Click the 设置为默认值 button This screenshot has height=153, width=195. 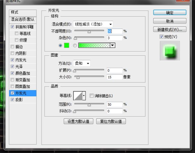point(78,121)
